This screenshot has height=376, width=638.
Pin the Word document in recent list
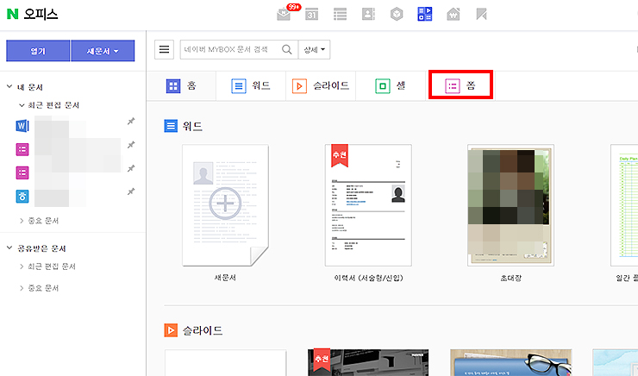[x=131, y=122]
